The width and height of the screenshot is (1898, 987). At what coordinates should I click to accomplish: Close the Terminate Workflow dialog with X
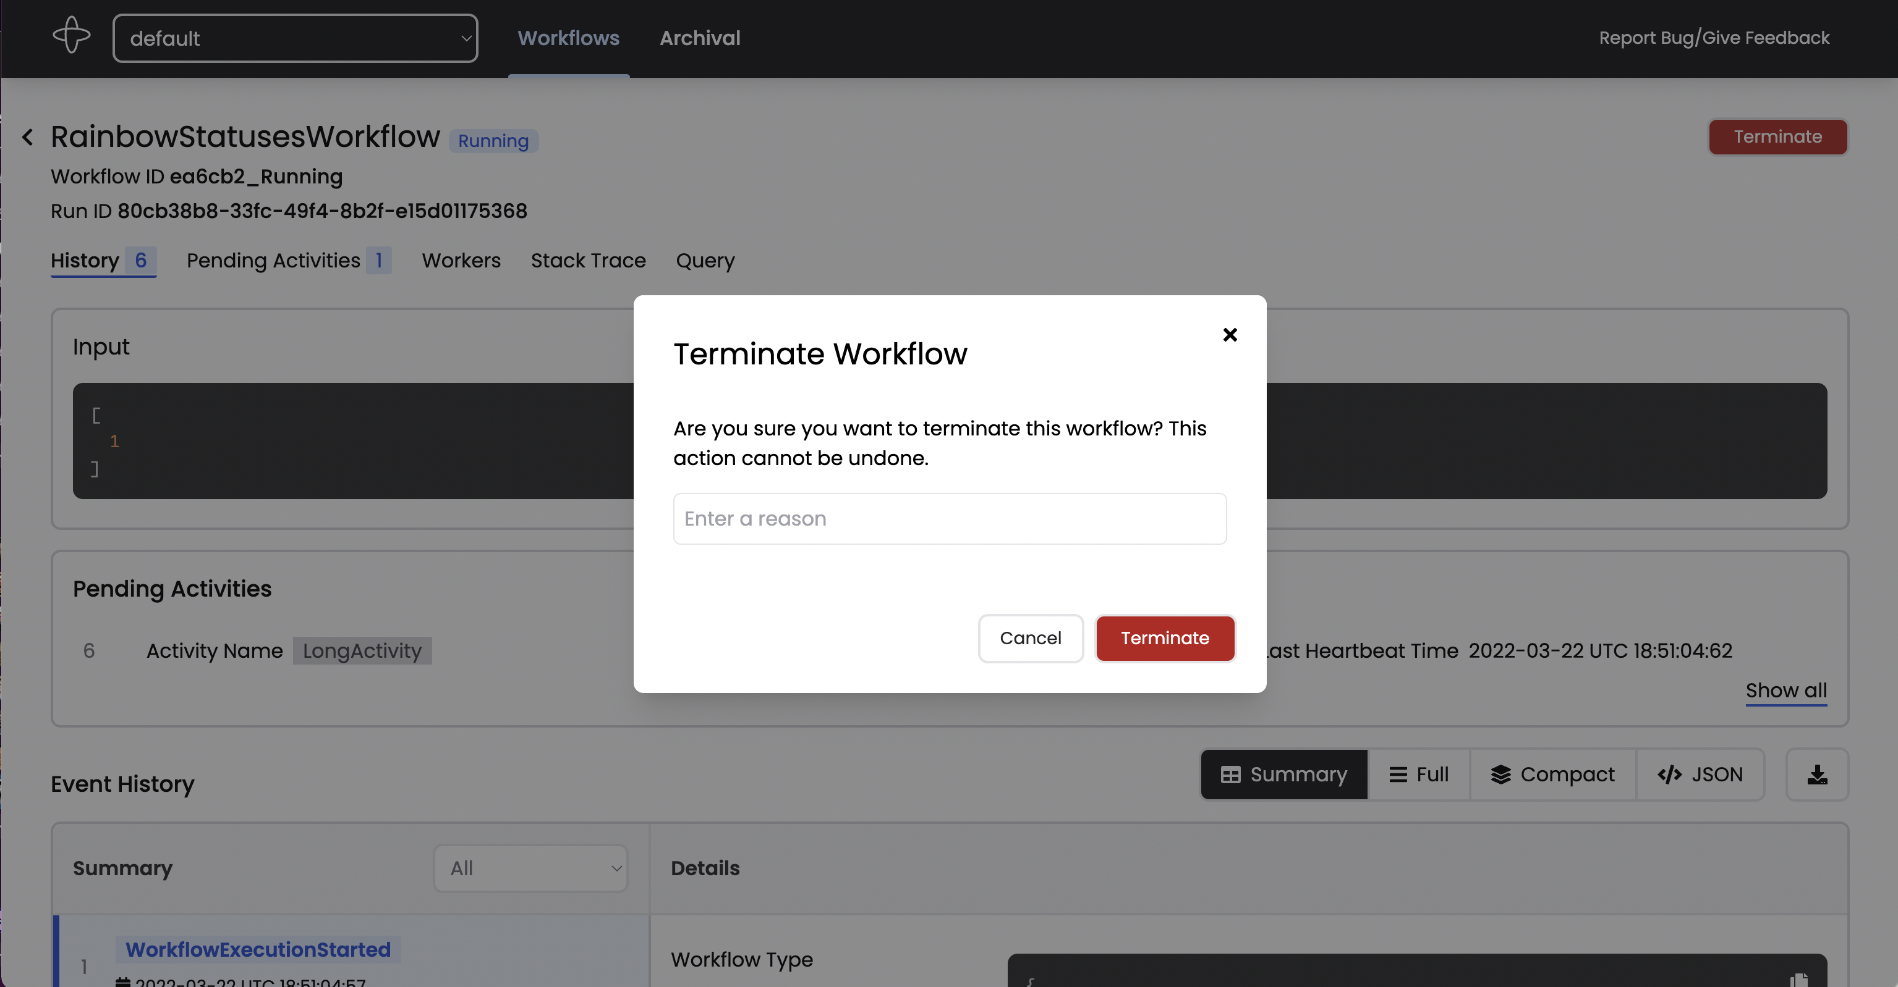click(x=1230, y=335)
